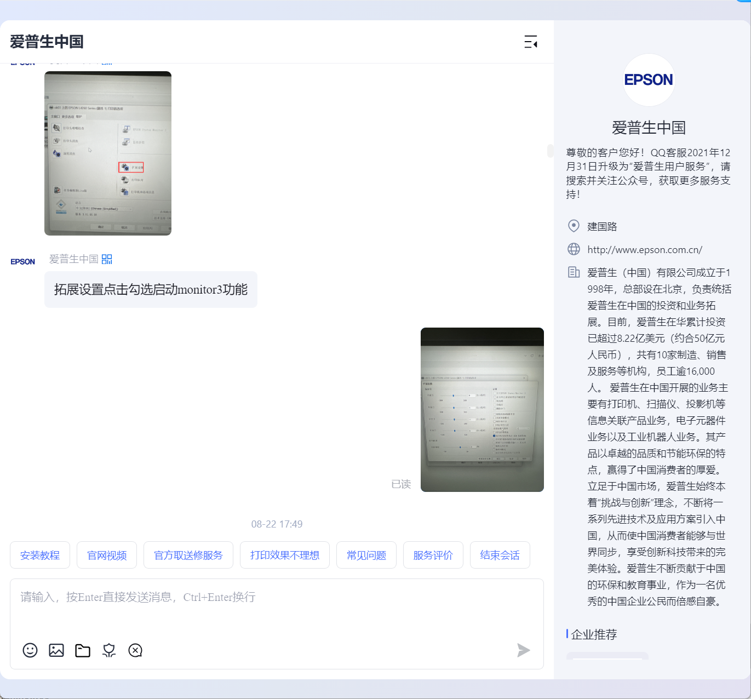Open the emoji picker

(30, 650)
